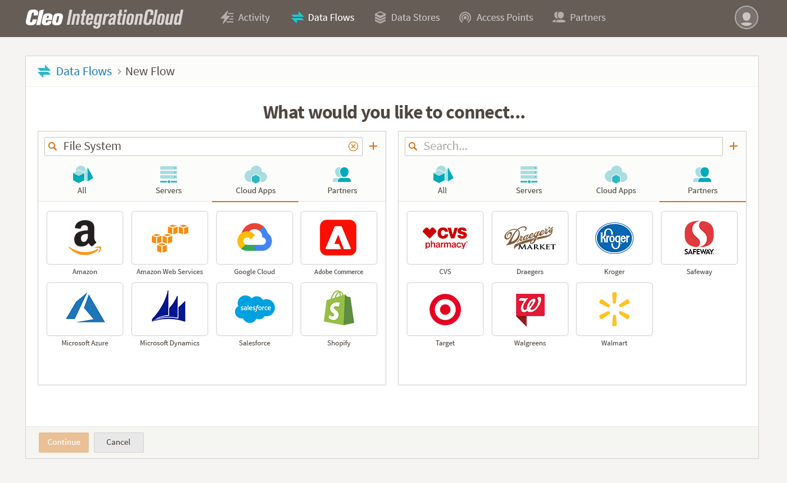Pick the Google Cloud app tile

coord(255,238)
